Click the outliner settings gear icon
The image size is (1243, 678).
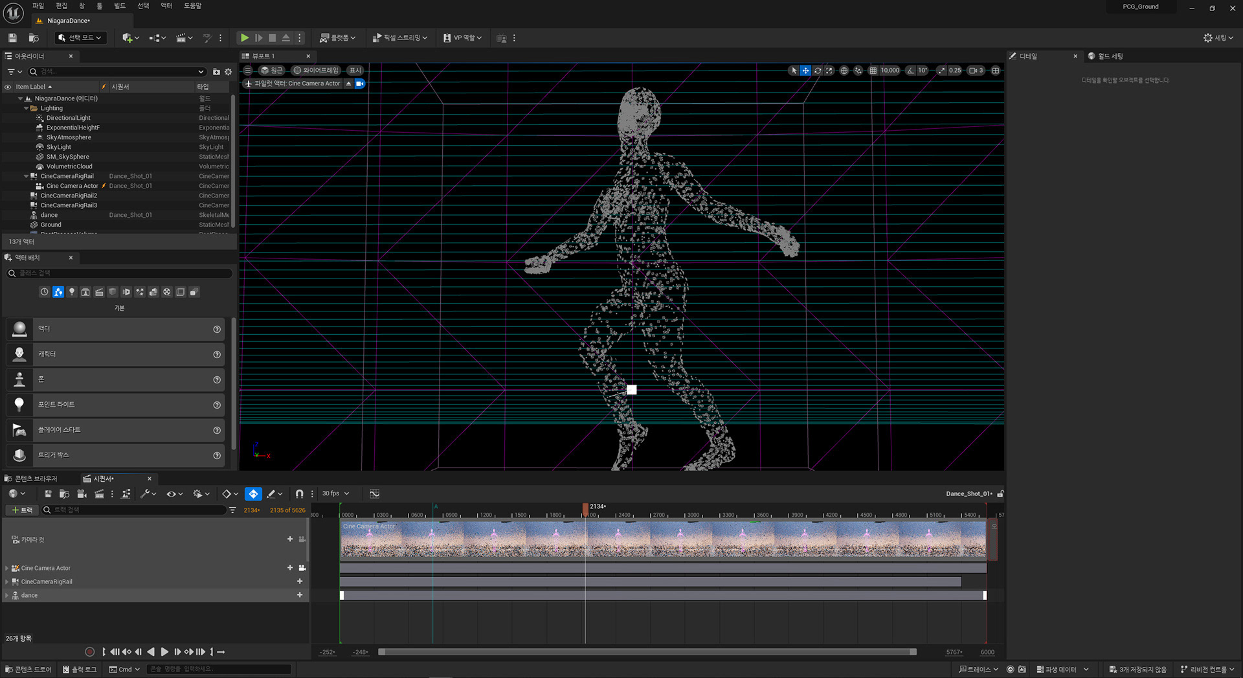pos(228,72)
